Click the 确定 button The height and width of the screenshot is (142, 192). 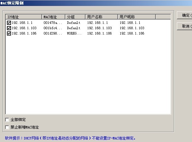point(184,15)
